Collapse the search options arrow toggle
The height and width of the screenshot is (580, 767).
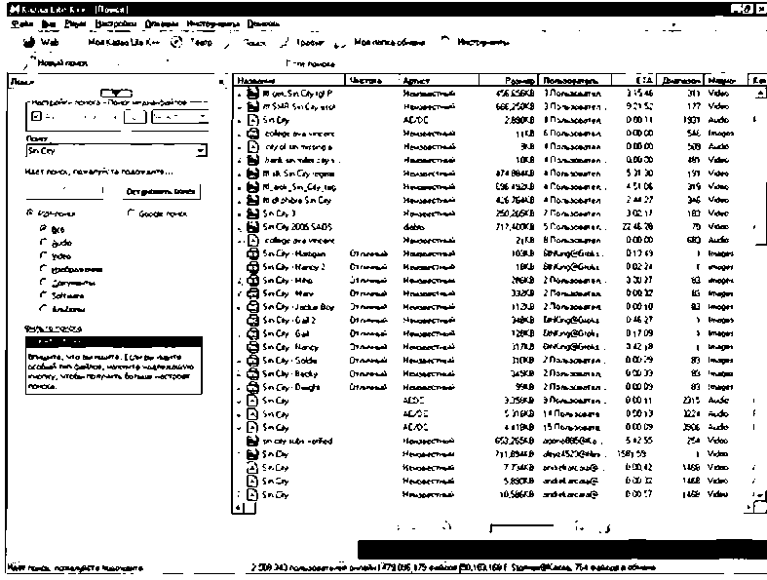[x=116, y=93]
